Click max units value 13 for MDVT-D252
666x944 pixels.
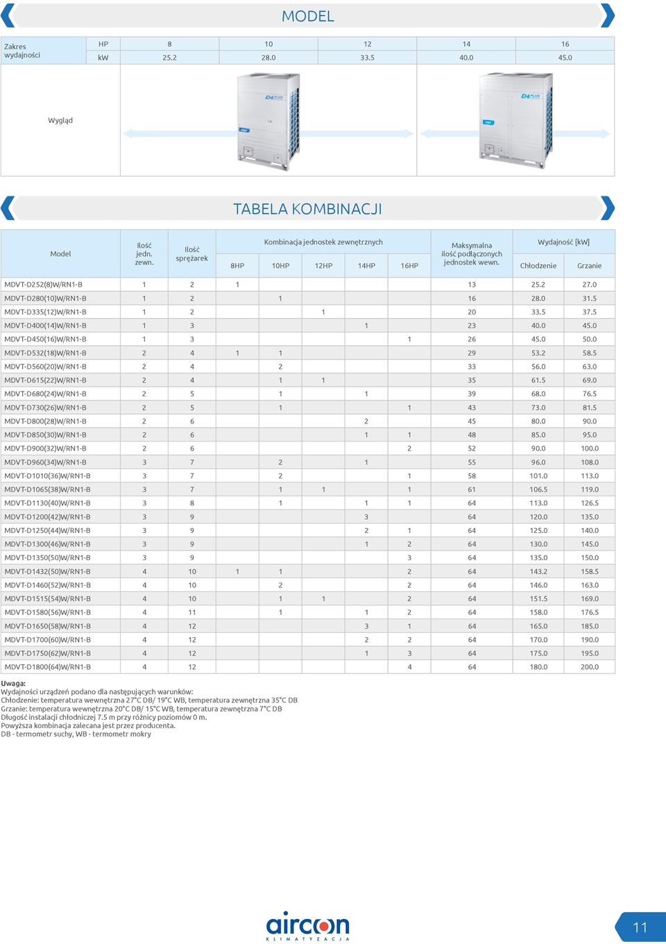coord(472,285)
